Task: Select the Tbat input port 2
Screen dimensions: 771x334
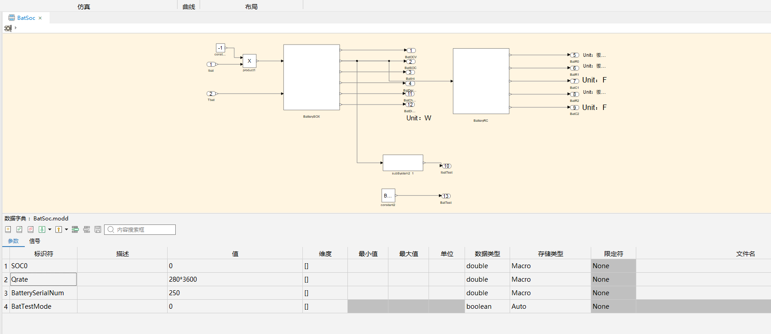Action: 211,94
